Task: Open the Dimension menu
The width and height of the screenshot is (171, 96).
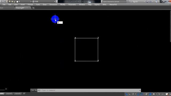Action: point(53,5)
